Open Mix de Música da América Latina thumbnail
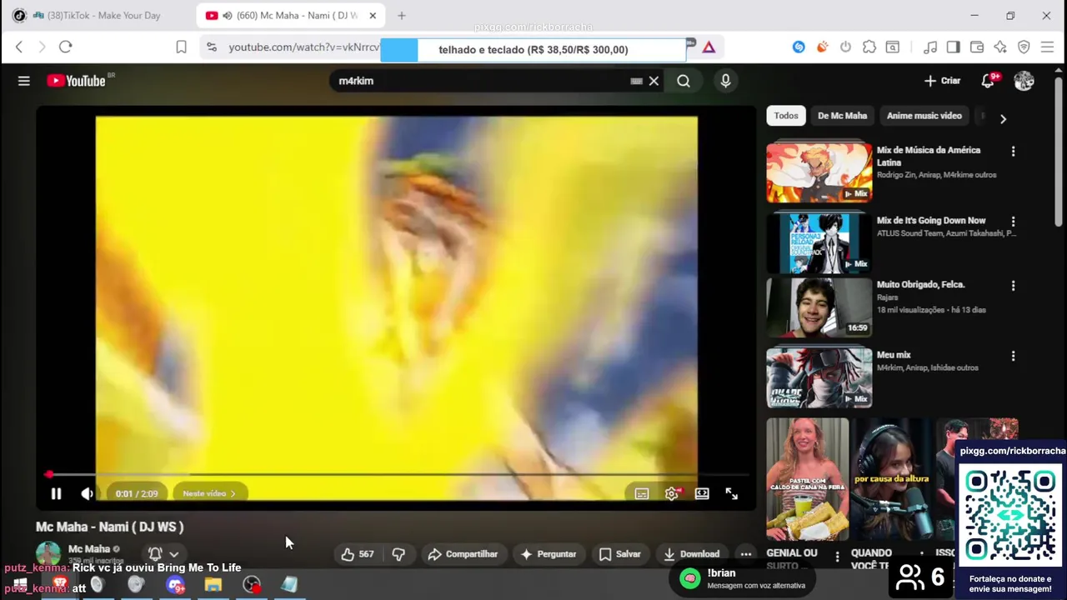The width and height of the screenshot is (1067, 600). (x=819, y=172)
